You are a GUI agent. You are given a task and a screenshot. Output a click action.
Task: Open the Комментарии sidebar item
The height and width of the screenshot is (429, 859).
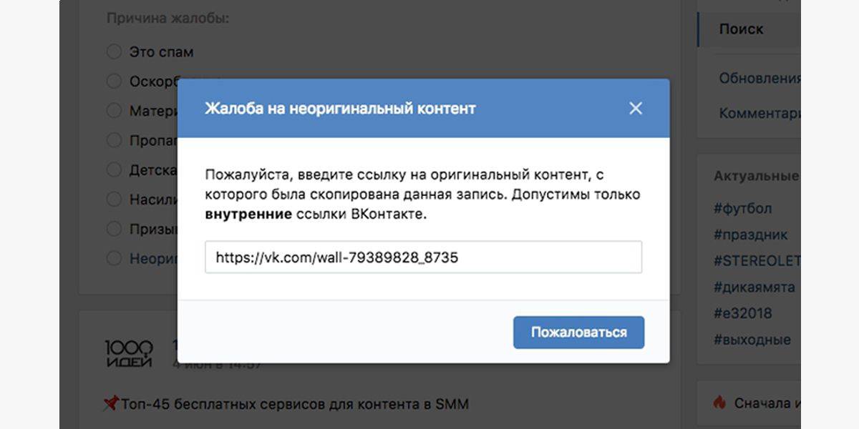759,113
